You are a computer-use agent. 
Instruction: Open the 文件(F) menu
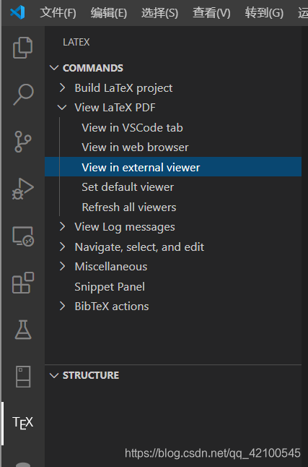pos(58,13)
